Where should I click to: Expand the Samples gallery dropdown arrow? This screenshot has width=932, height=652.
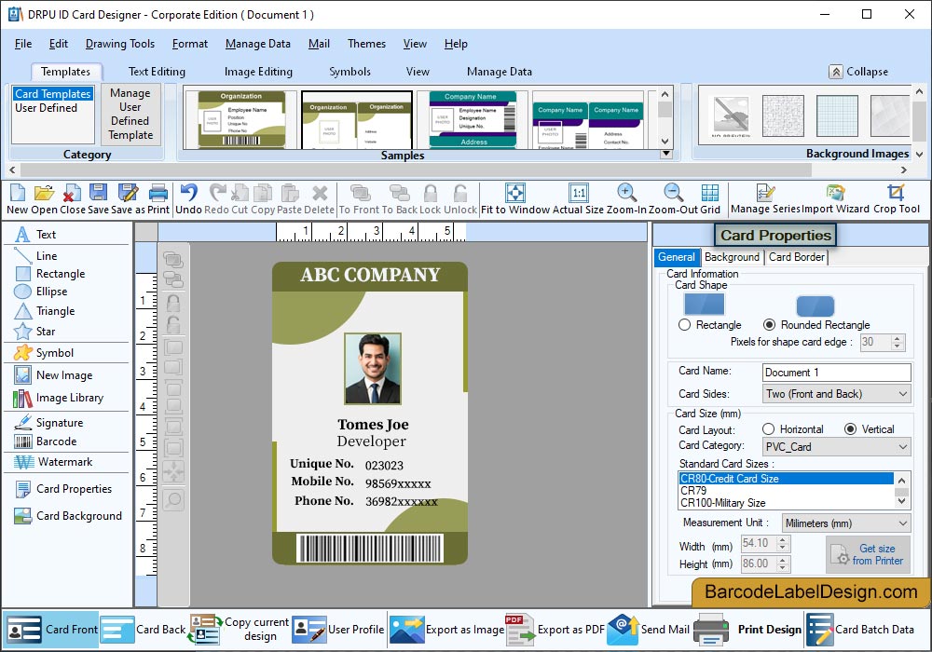666,154
